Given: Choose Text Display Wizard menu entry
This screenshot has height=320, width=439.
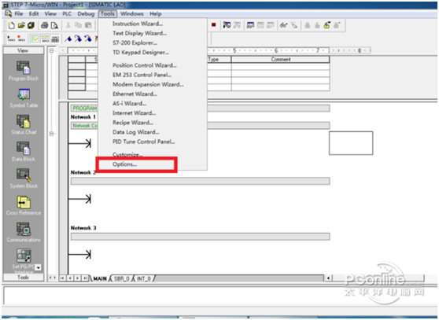Looking at the screenshot, I should pyautogui.click(x=153, y=33).
